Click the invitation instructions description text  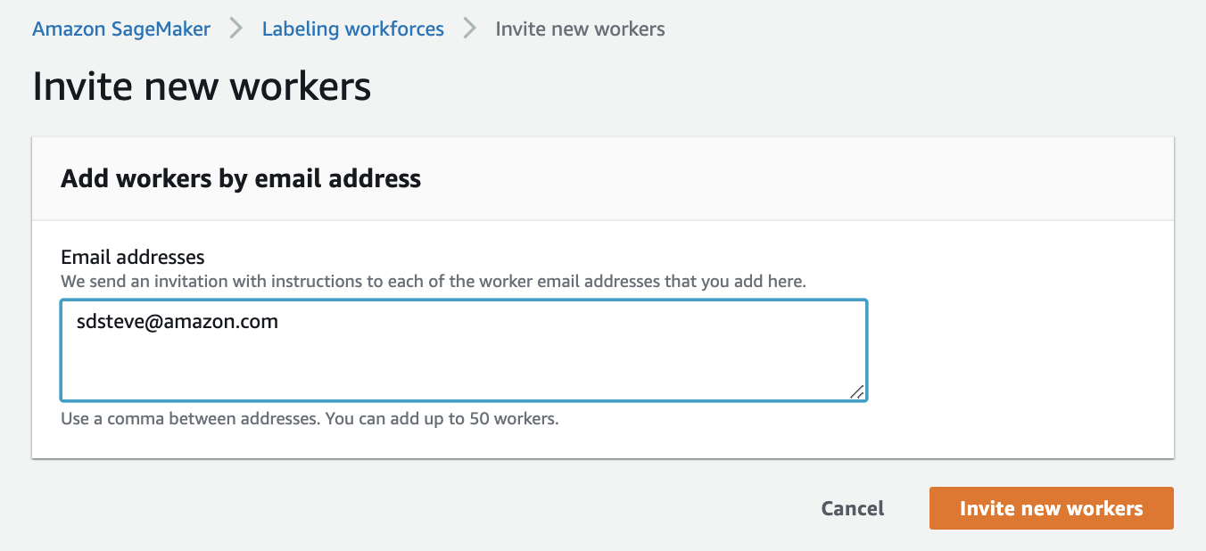coord(434,281)
